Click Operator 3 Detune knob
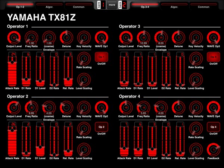The height and width of the screenshot is (168, 224). (178, 38)
